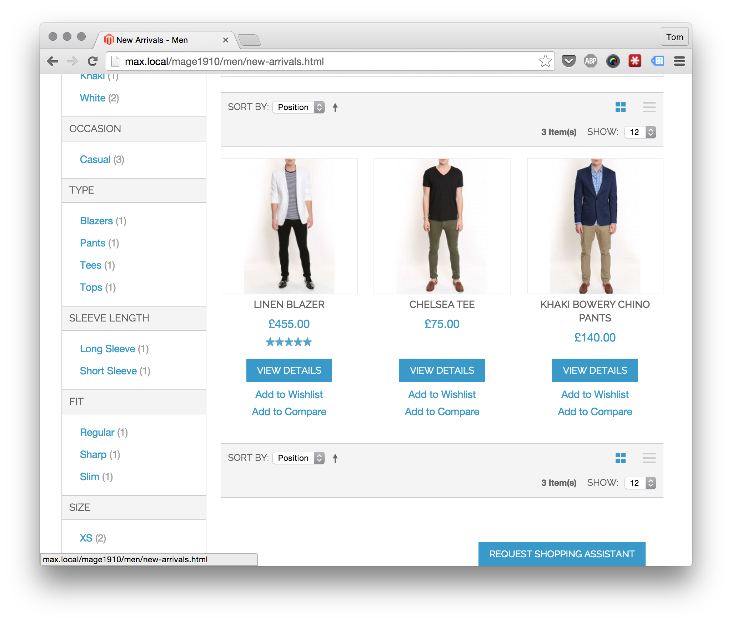The height and width of the screenshot is (623, 732).
Task: Select grid view icon in top toolbar
Action: [x=621, y=107]
